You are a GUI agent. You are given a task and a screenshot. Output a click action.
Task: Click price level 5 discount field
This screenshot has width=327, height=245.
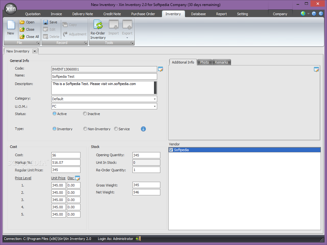point(74,214)
